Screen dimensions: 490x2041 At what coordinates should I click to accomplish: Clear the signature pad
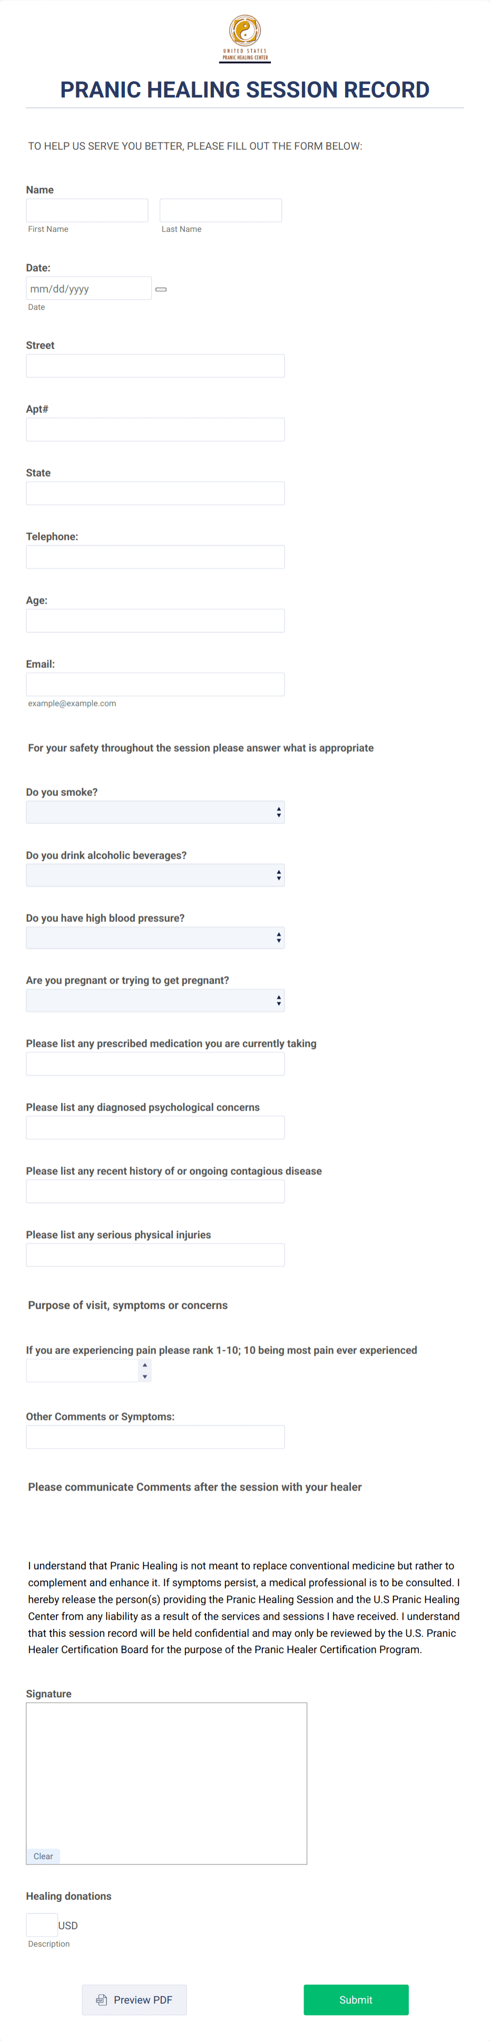point(43,1855)
